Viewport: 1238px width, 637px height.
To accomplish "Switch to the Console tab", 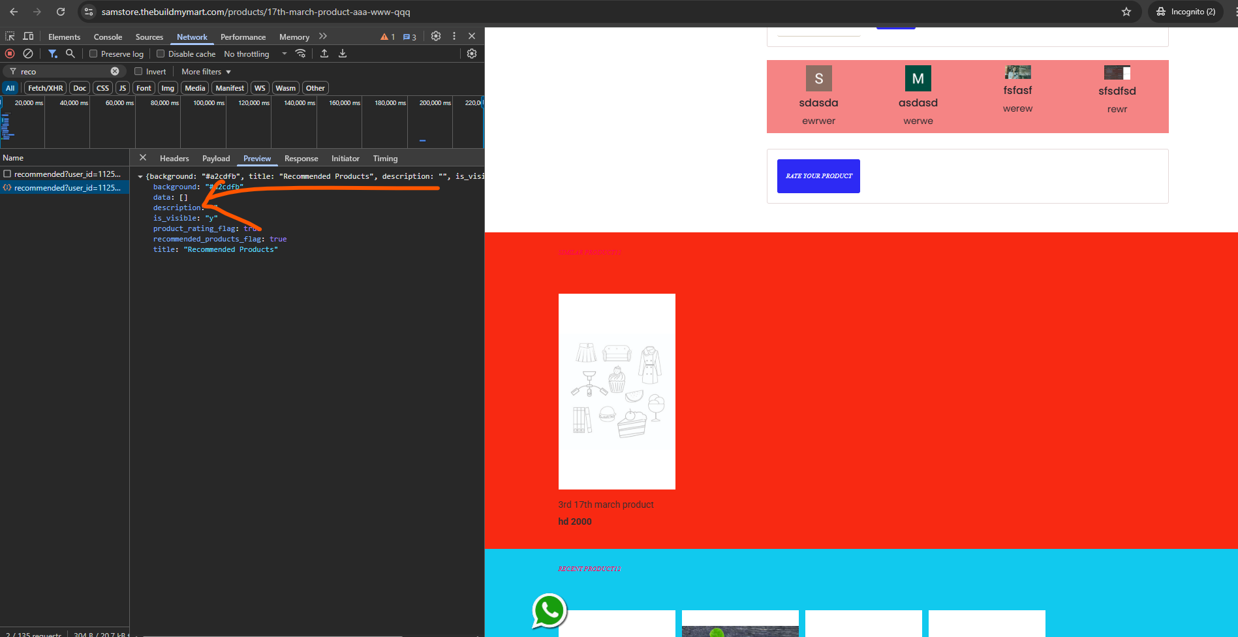I will click(108, 37).
